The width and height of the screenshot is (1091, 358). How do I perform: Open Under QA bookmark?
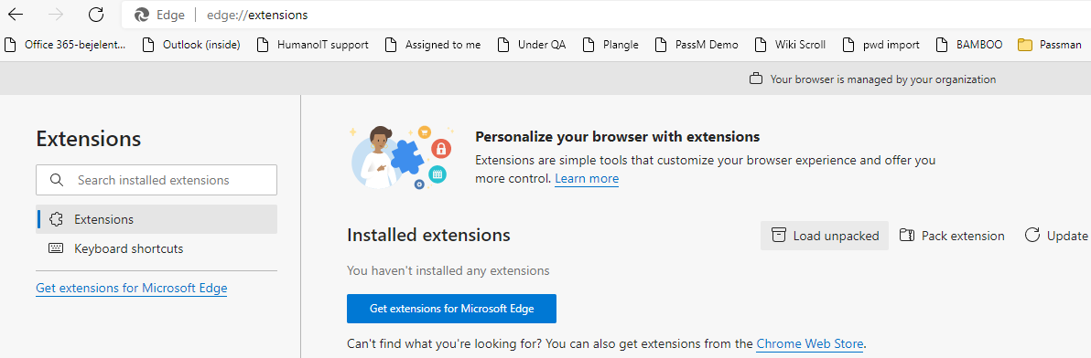tap(532, 45)
